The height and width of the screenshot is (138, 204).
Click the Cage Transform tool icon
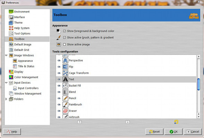pos(65,73)
